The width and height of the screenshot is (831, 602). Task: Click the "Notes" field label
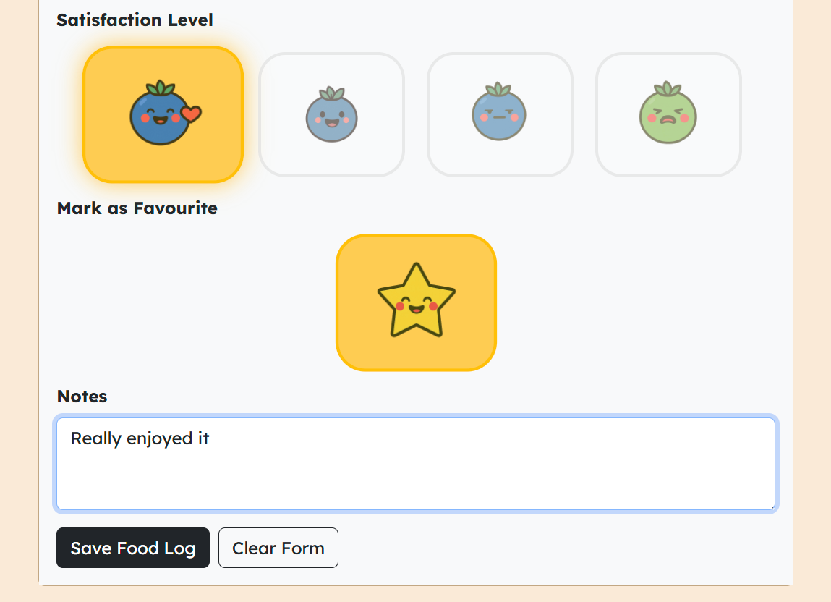[82, 397]
